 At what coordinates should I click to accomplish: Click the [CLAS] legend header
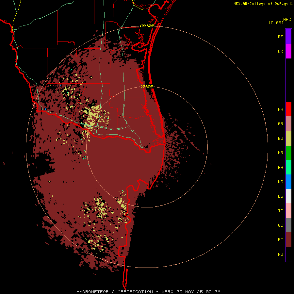pos(276,23)
